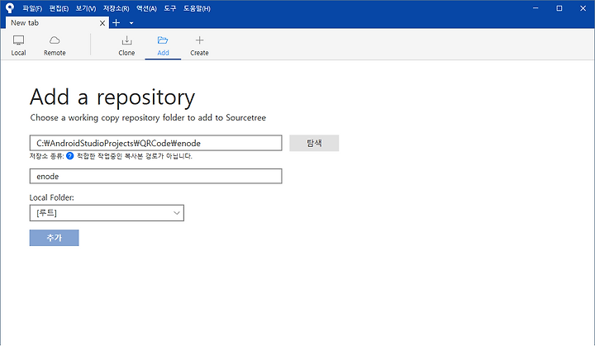Click the Sourcetree logo icon
Viewport: 595px width, 346px height.
click(x=10, y=8)
